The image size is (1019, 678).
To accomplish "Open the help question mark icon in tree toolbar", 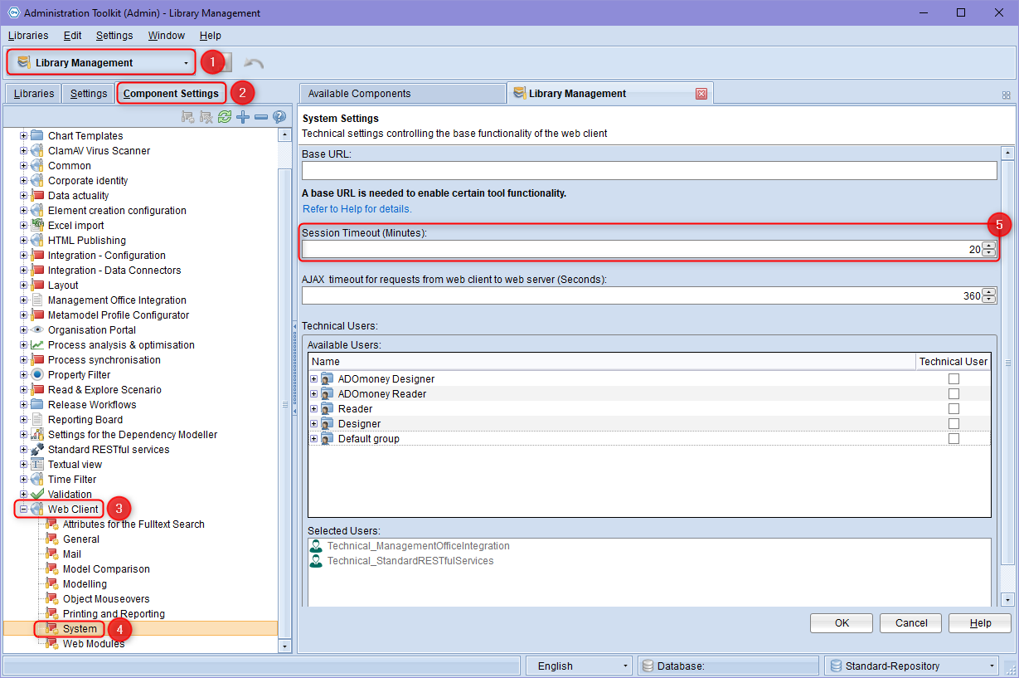I will 279,117.
